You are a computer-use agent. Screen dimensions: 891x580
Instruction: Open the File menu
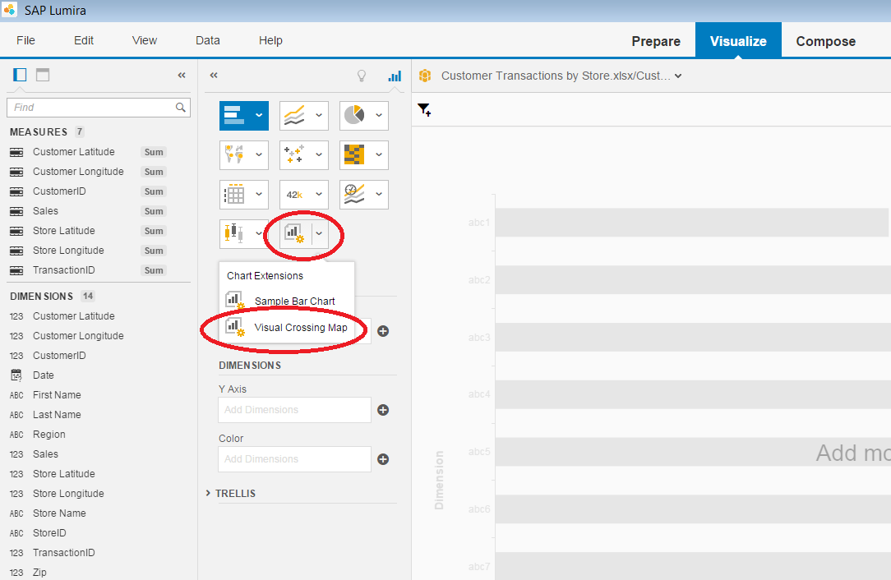25,40
